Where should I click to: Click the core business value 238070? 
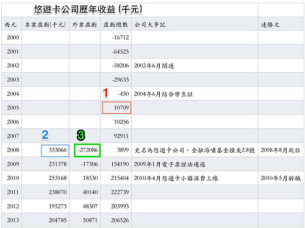point(58,192)
